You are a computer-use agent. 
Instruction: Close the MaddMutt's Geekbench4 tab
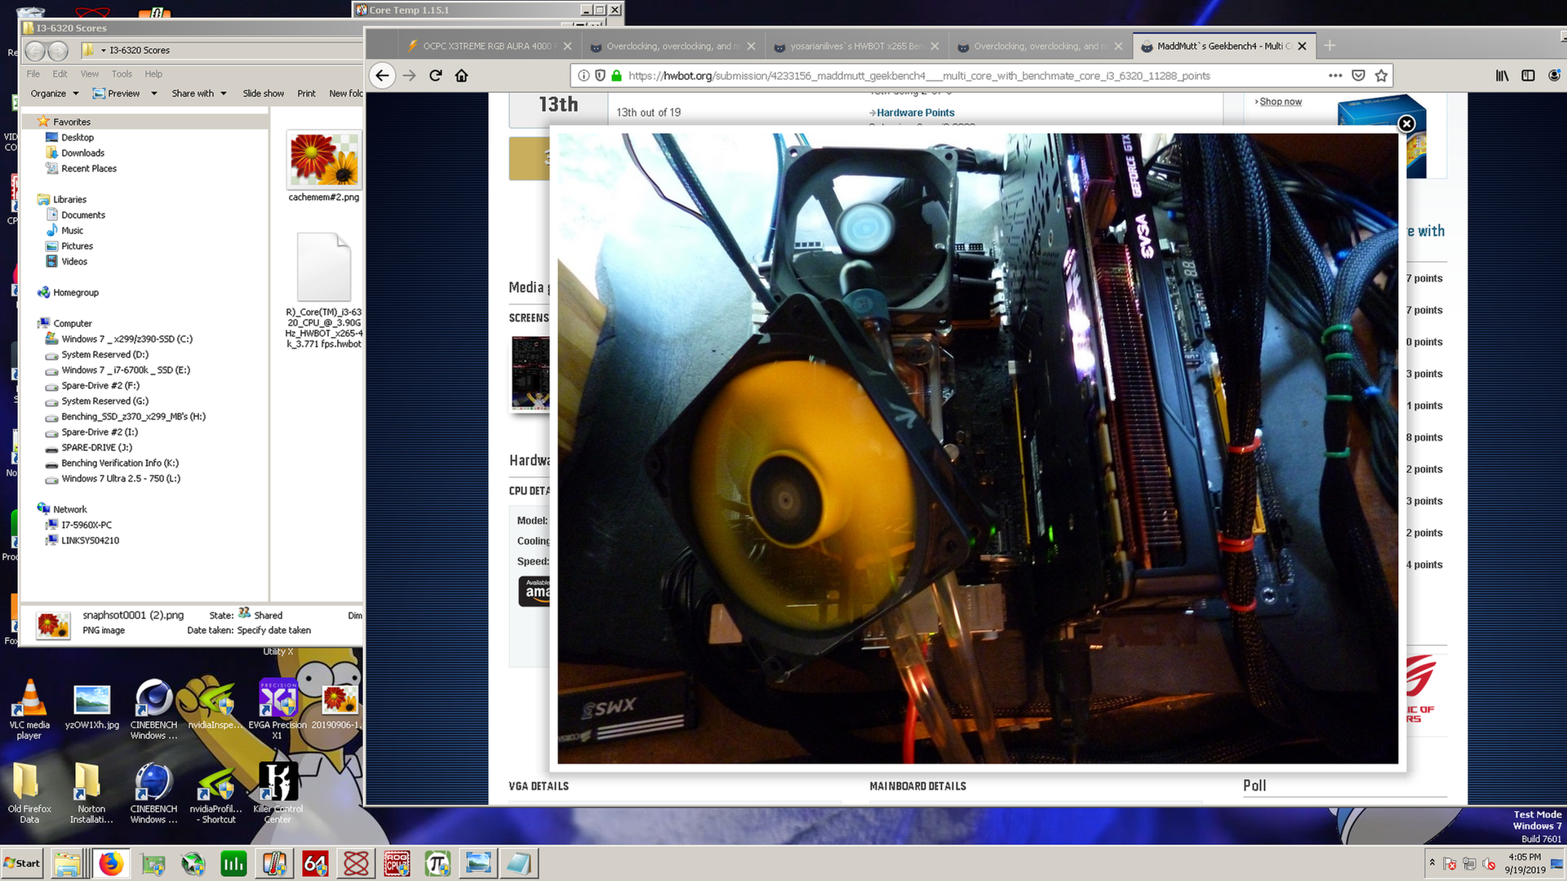pos(1302,46)
